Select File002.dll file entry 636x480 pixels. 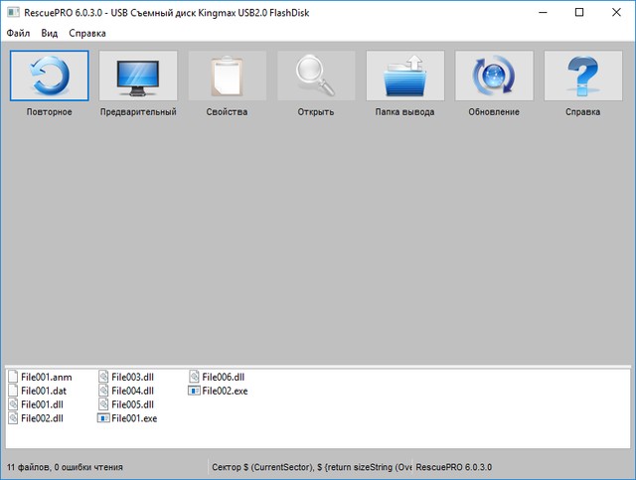point(43,419)
